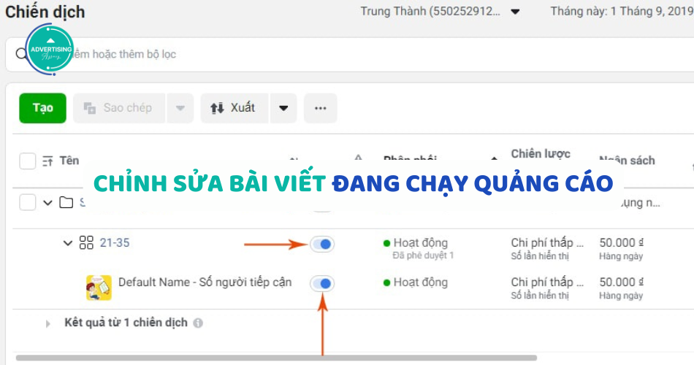Click the Sao chép button

119,108
